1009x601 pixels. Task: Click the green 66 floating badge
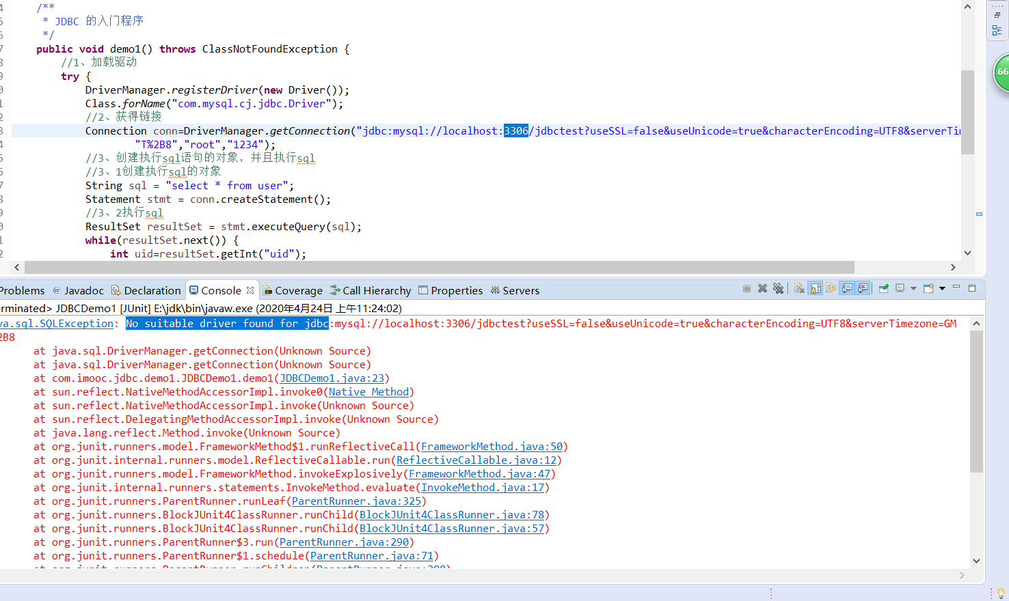1001,72
